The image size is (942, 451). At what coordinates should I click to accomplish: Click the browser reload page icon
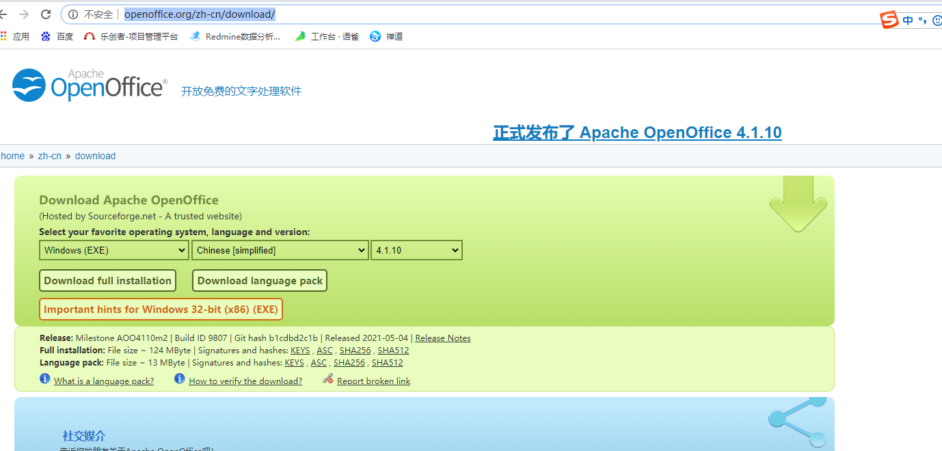46,14
